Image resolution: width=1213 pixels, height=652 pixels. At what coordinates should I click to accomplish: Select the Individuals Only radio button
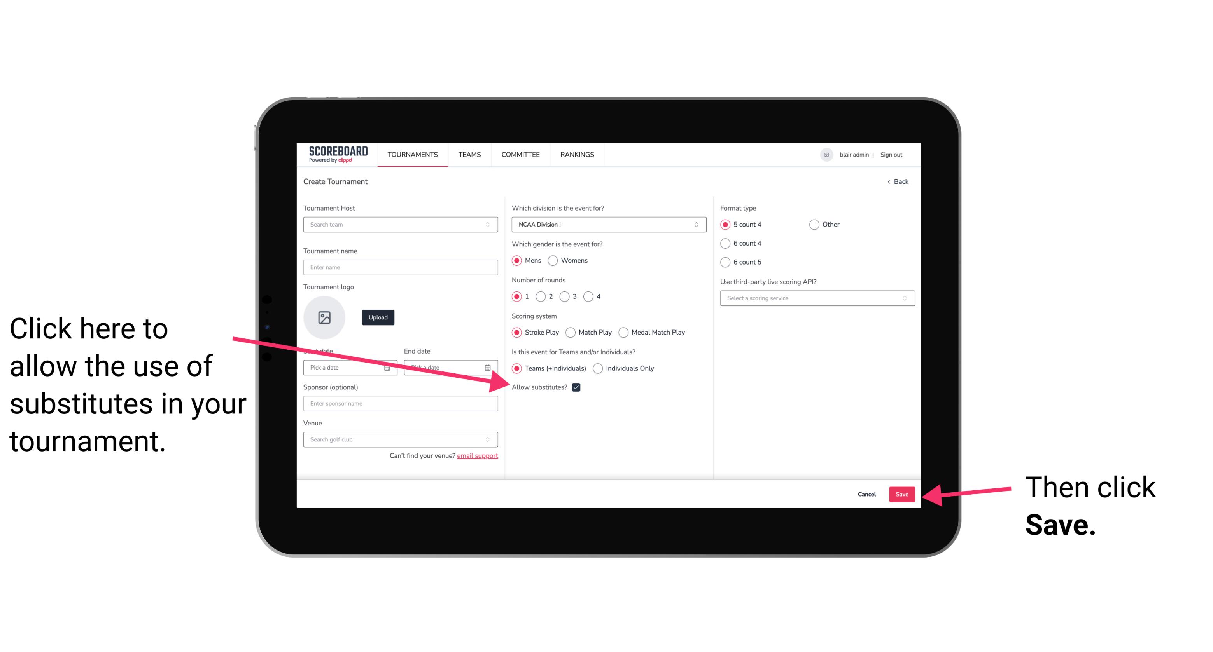(x=599, y=369)
